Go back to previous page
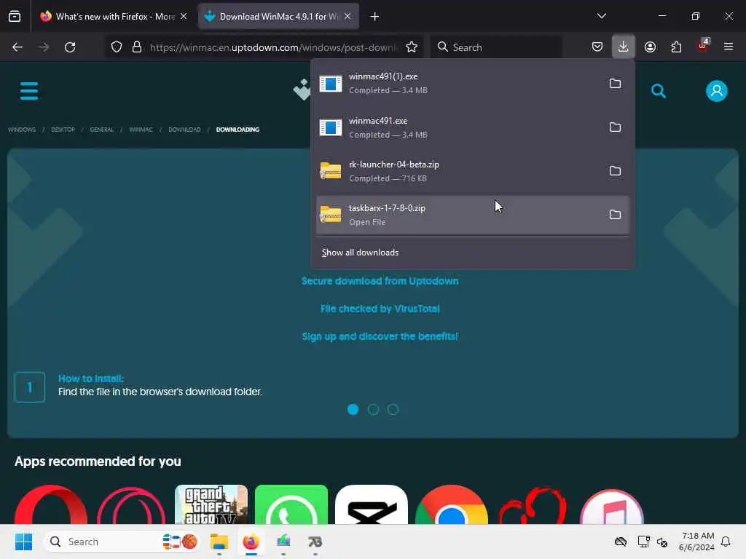 pyautogui.click(x=17, y=47)
